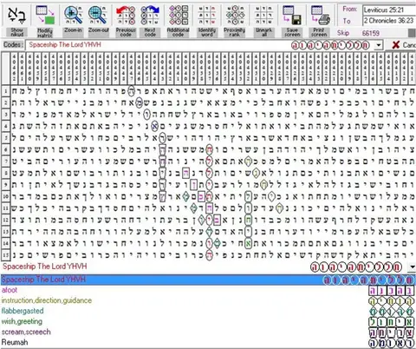The width and height of the screenshot is (416, 349).
Task: Click the Skip value 66159
Action: point(371,33)
